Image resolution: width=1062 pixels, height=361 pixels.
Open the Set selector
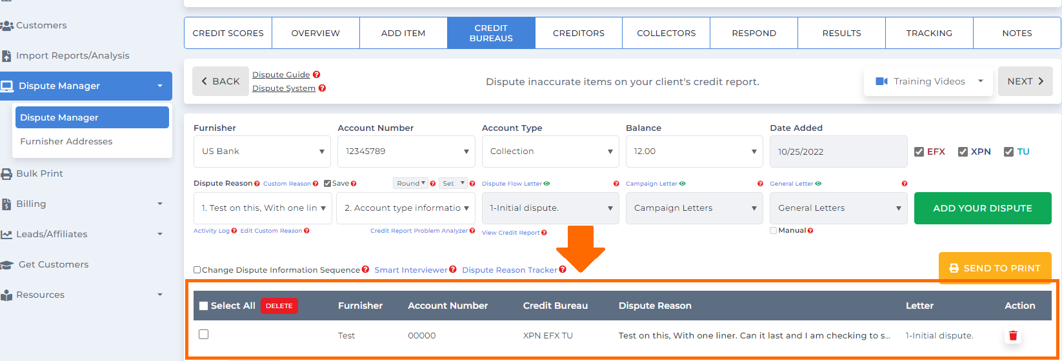(453, 184)
